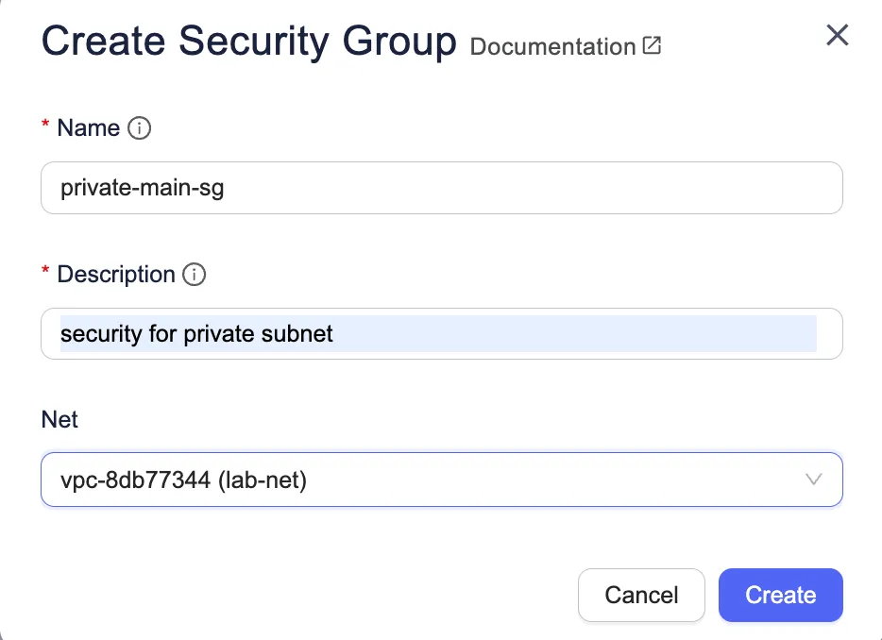This screenshot has height=640, width=882.
Task: Focus the Name input field
Action: [441, 188]
